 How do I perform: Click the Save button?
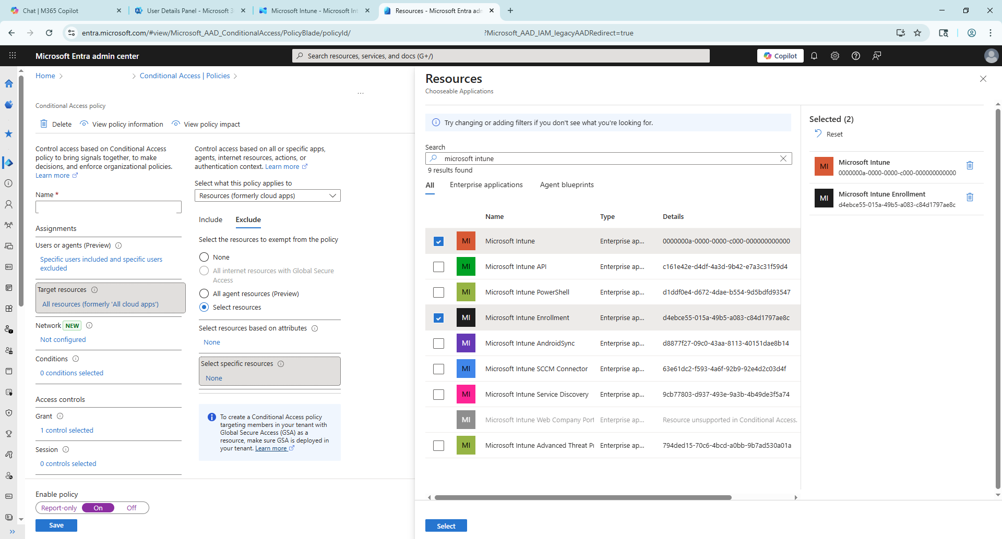pyautogui.click(x=56, y=525)
